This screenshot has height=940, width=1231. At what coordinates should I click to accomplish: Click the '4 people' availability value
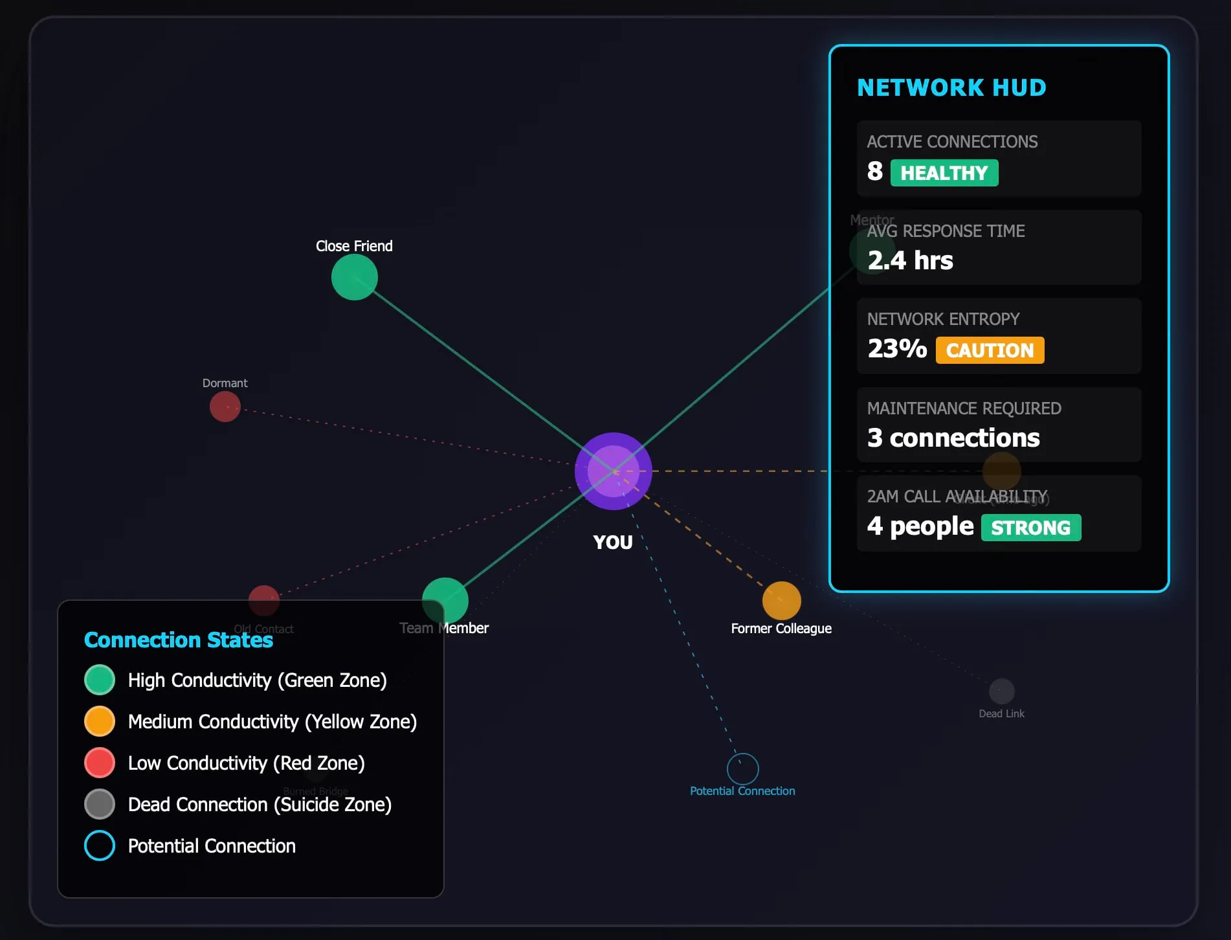(920, 526)
